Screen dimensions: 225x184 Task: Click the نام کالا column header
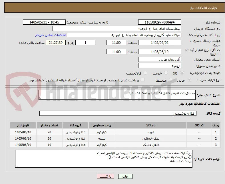tap(151, 125)
